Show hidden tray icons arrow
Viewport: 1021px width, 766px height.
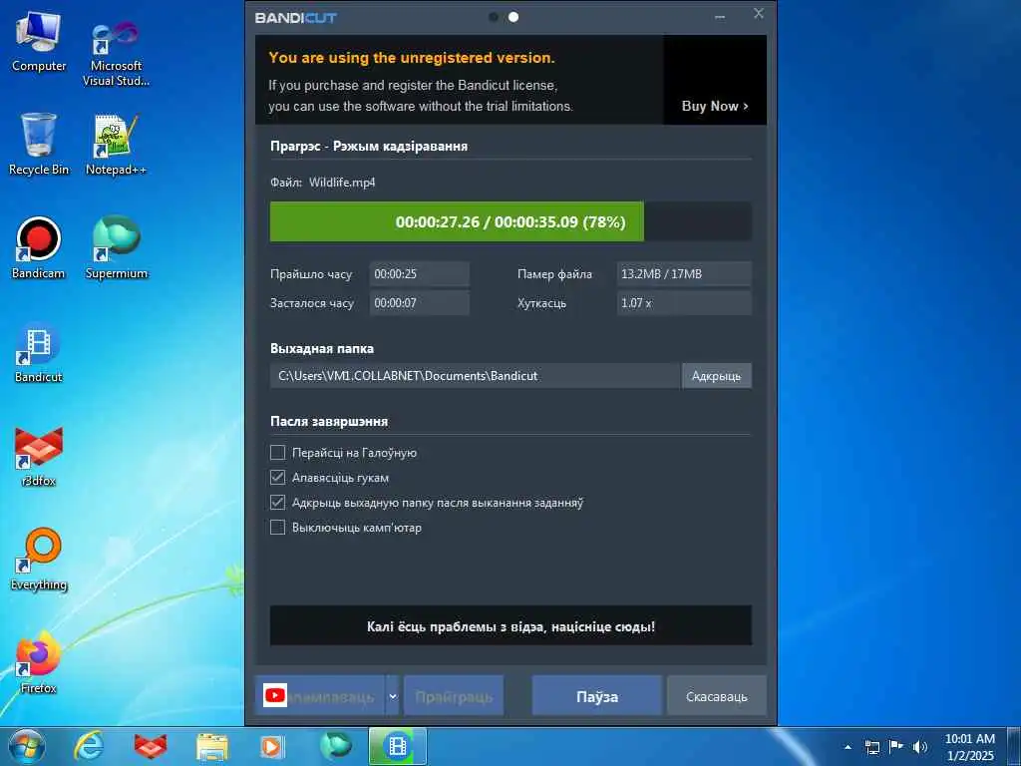848,747
